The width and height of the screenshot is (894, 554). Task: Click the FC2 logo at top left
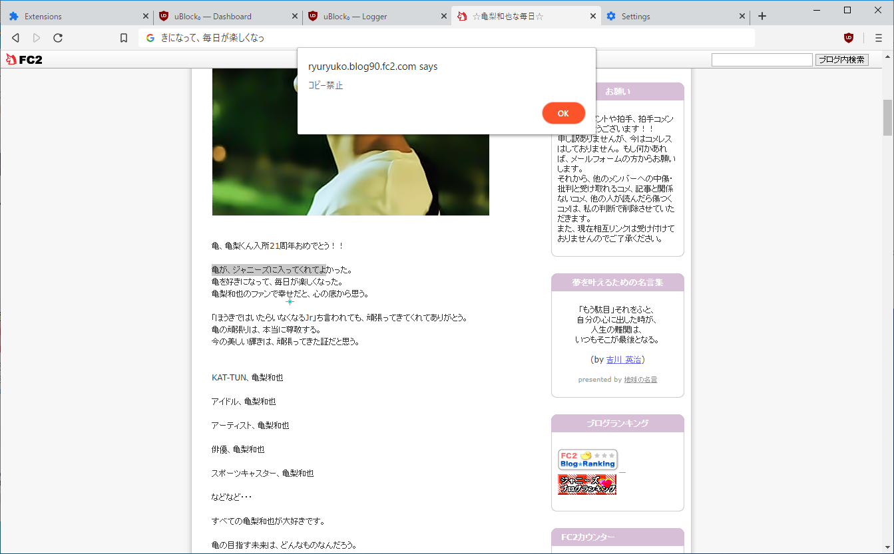(24, 60)
